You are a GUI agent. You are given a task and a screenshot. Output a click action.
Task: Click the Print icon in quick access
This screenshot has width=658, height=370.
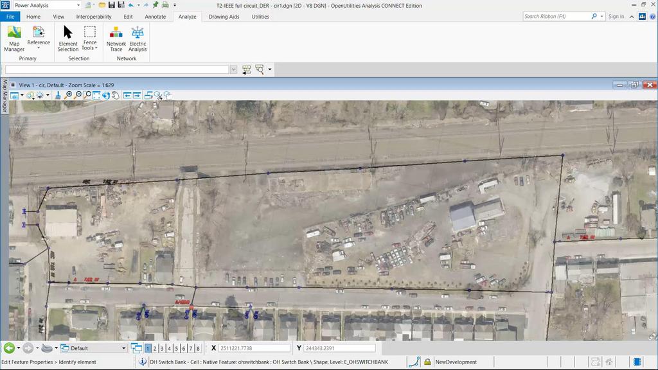pos(165,5)
